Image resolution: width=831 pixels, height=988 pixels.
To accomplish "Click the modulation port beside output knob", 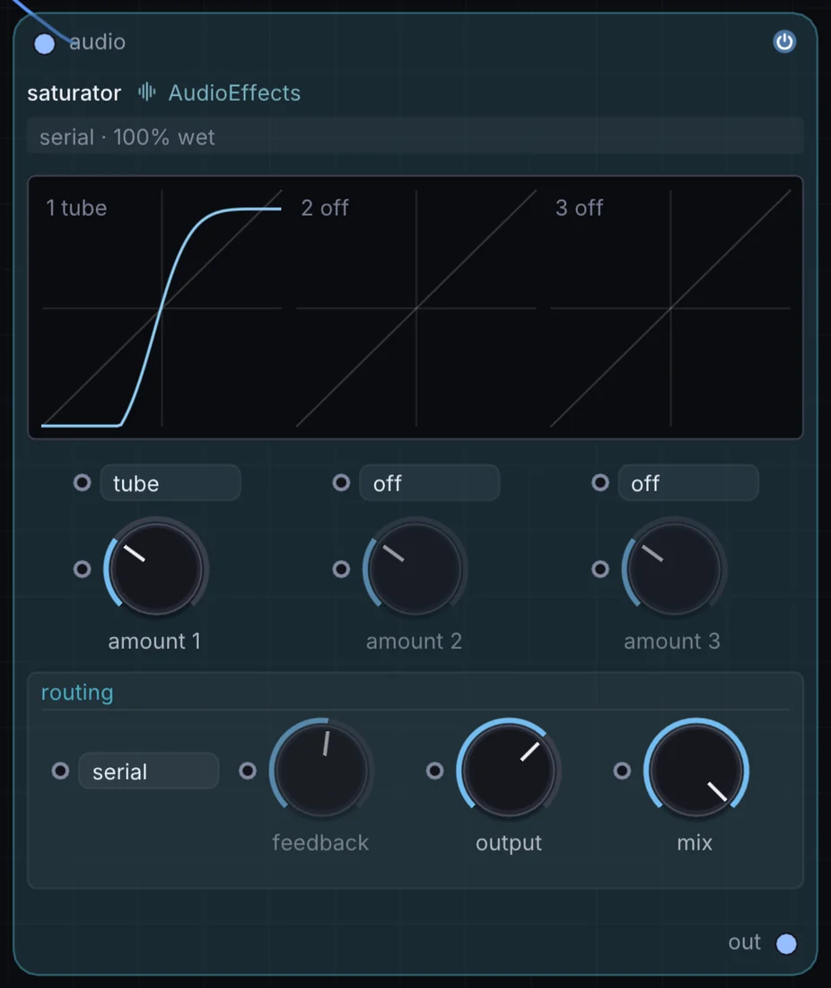I will pyautogui.click(x=434, y=771).
